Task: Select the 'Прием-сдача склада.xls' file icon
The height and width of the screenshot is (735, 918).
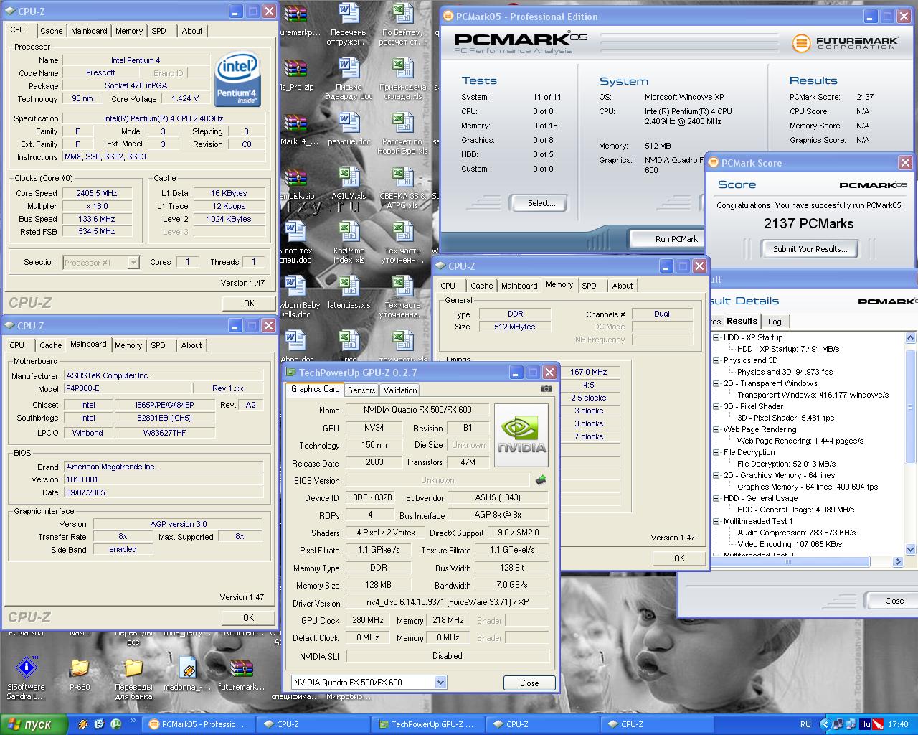Action: (x=403, y=68)
